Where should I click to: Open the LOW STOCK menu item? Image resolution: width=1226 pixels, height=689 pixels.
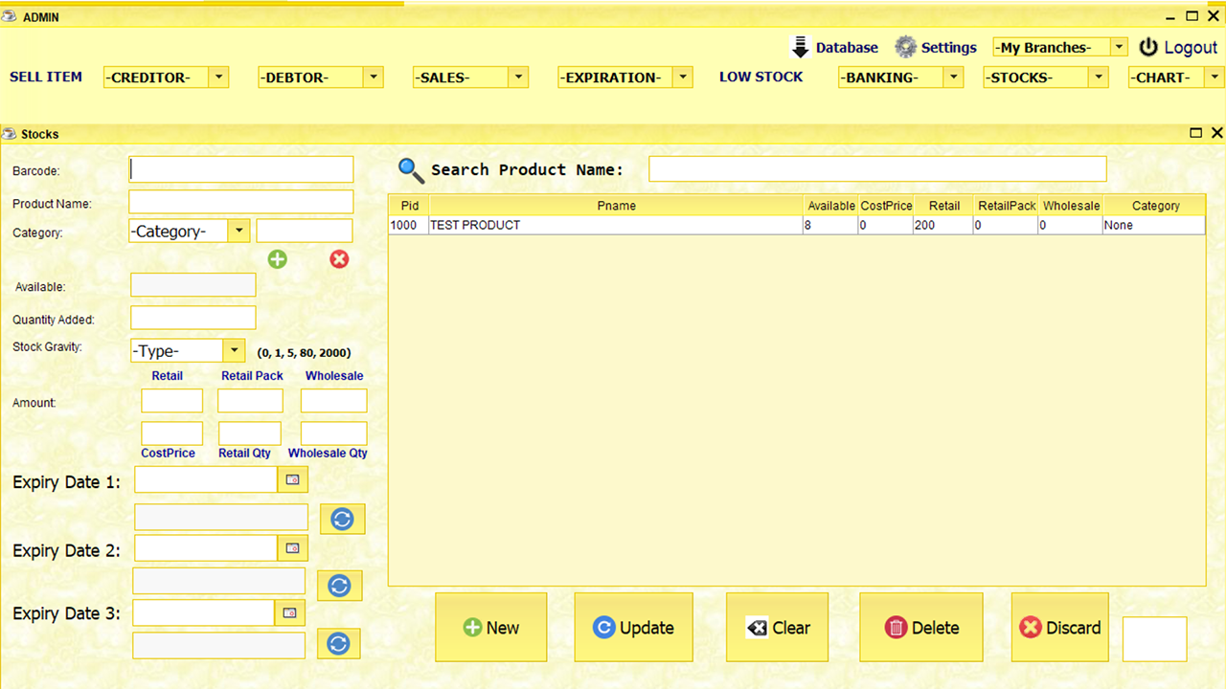[761, 78]
